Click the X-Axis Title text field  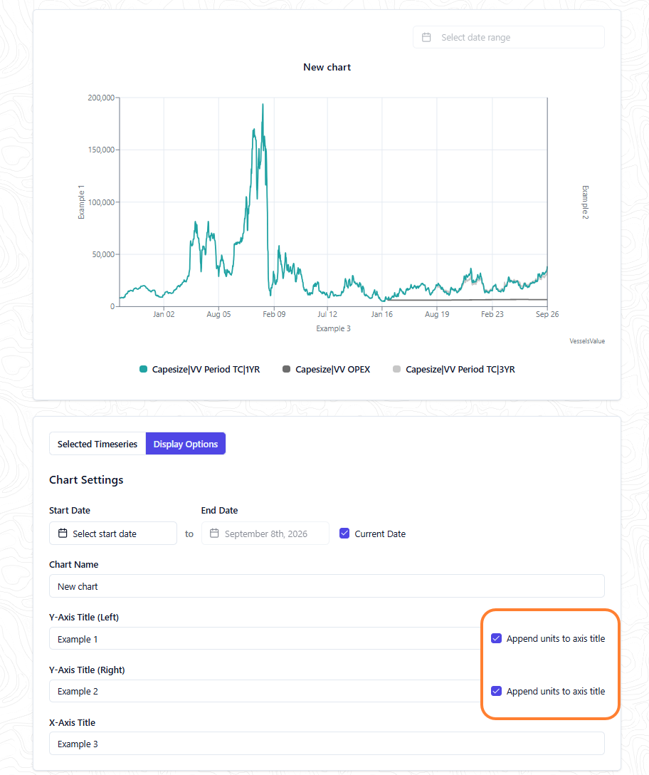327,744
